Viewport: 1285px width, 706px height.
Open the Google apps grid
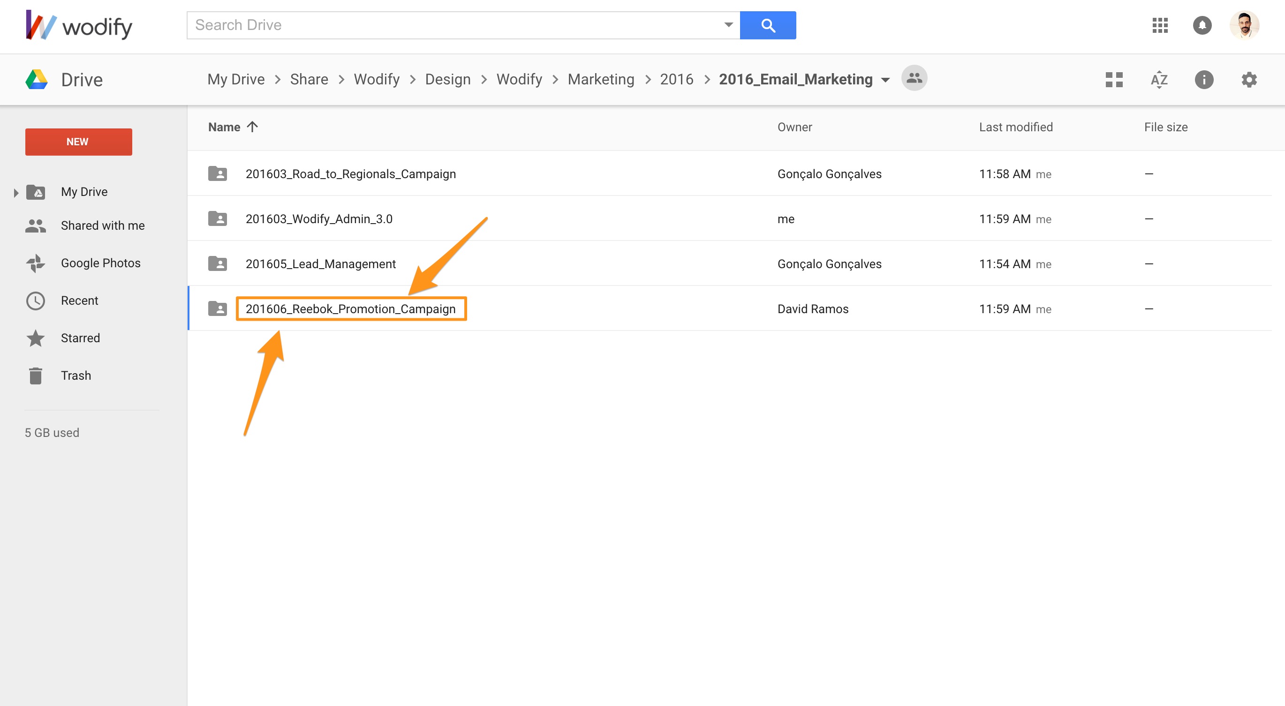[x=1160, y=25]
